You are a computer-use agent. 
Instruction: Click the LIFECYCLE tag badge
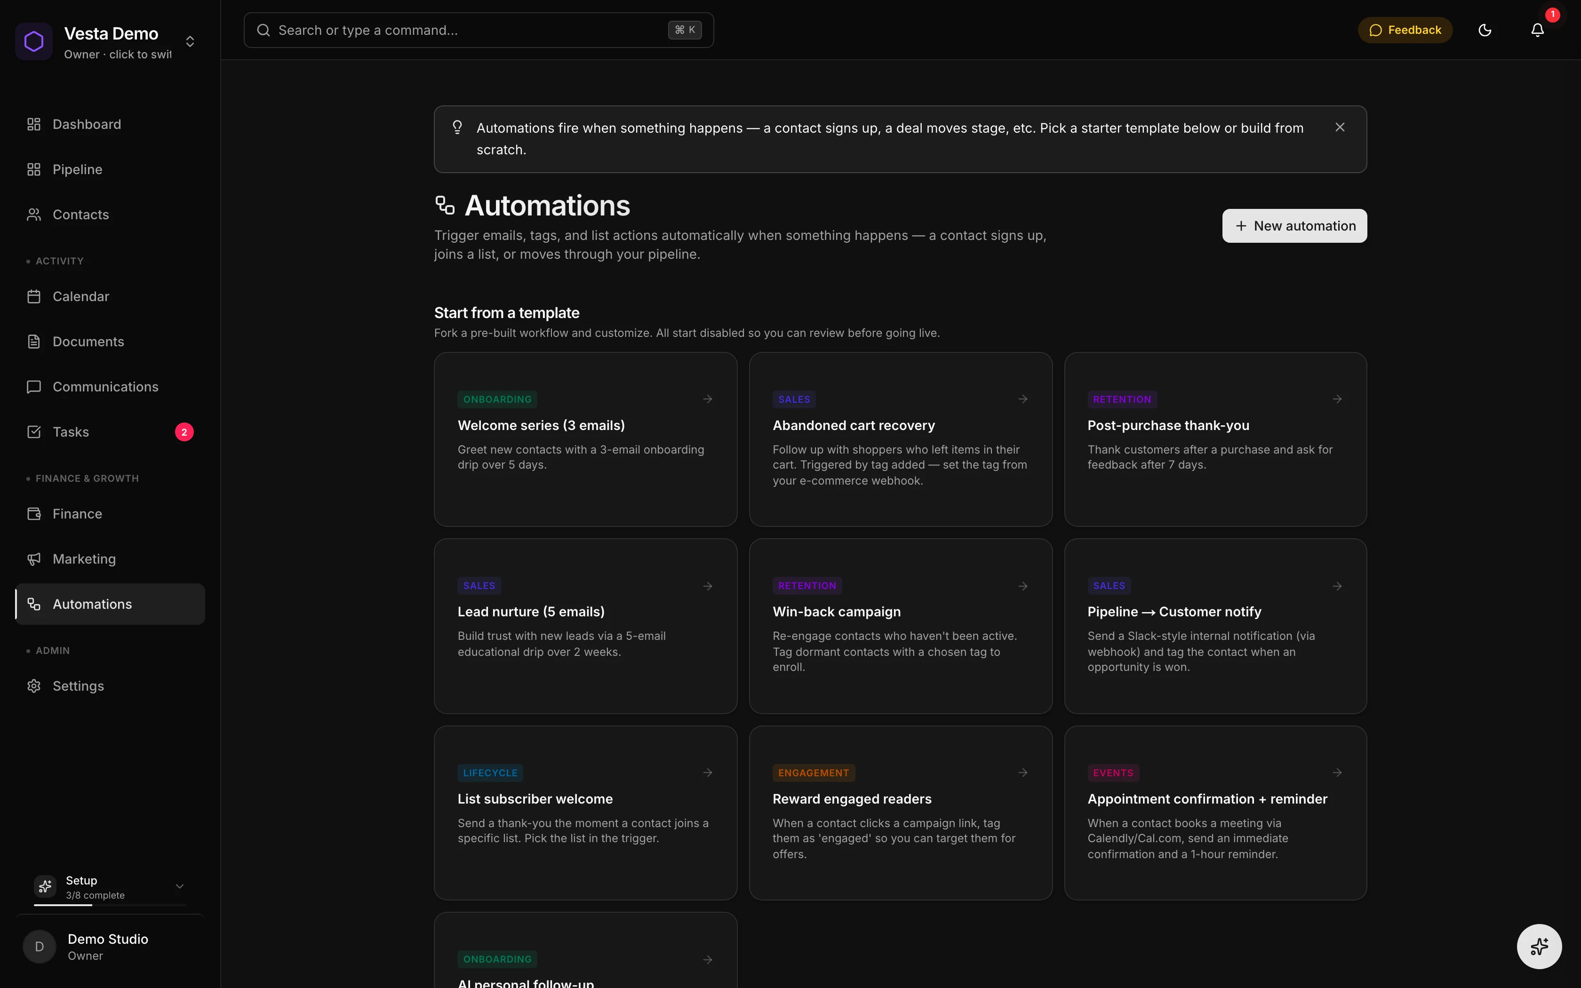coord(490,773)
